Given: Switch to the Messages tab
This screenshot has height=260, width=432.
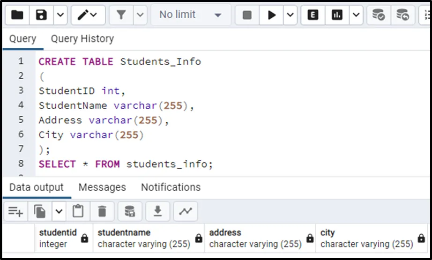Looking at the screenshot, I should pos(102,187).
